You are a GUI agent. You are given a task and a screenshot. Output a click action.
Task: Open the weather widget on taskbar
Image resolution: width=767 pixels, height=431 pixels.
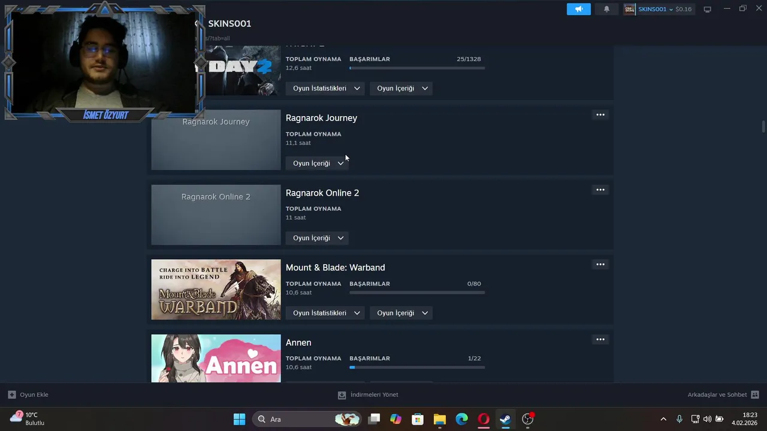(x=28, y=418)
